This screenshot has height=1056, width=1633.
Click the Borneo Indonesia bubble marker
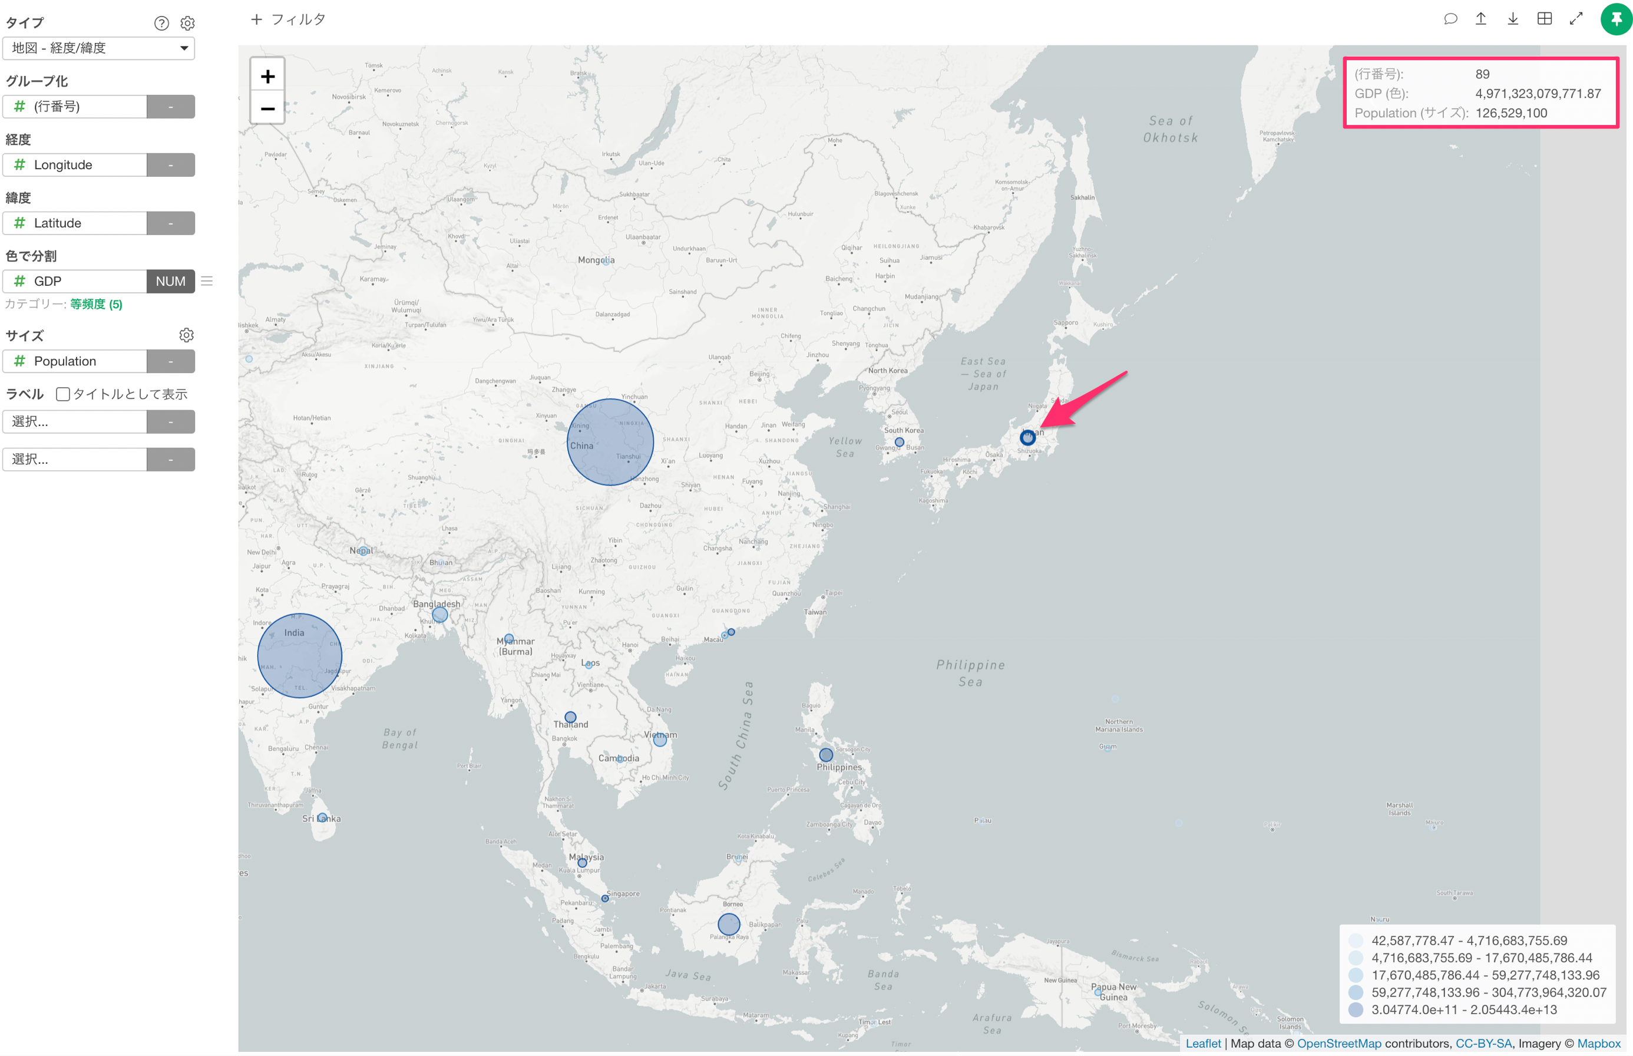[729, 925]
